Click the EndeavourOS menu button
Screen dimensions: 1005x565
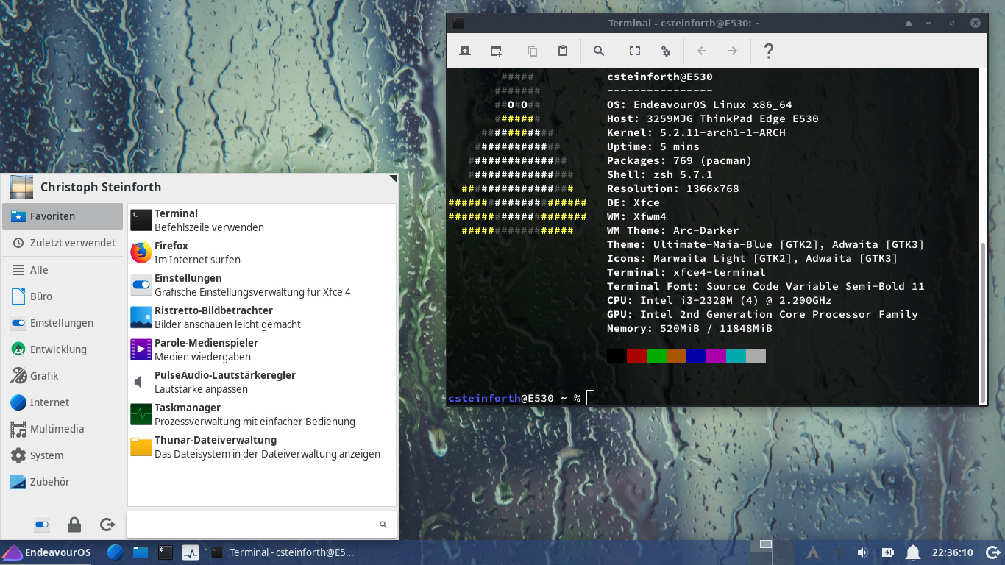[47, 552]
